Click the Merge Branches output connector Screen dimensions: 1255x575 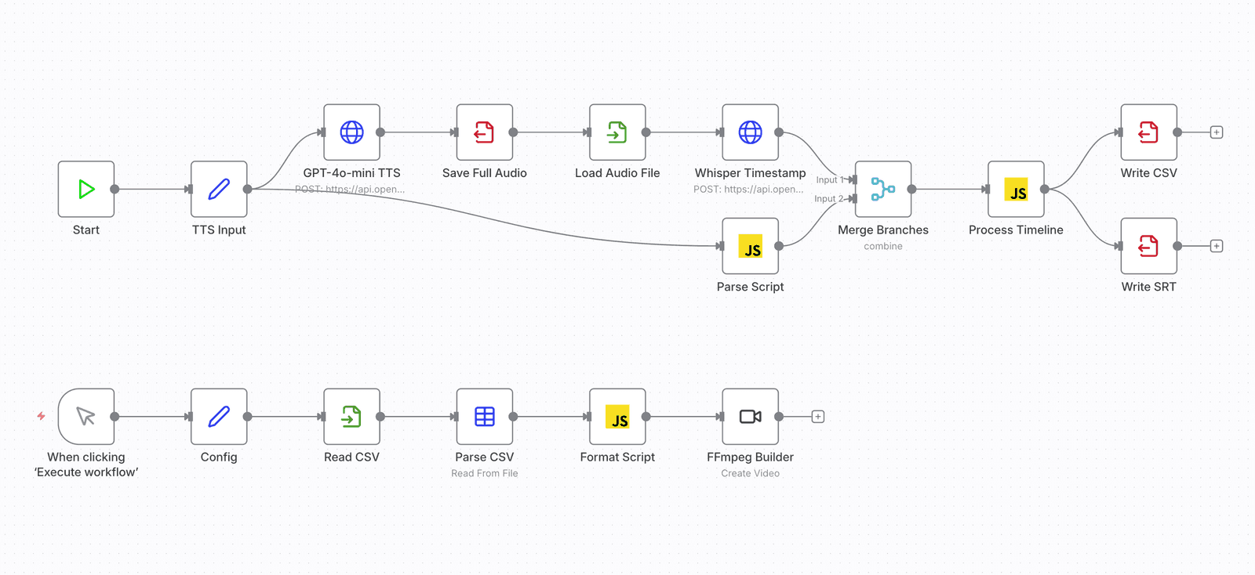click(x=911, y=189)
